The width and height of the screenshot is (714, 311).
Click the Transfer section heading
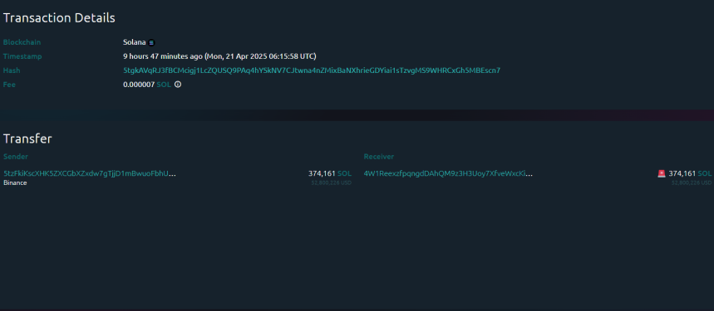click(x=27, y=138)
